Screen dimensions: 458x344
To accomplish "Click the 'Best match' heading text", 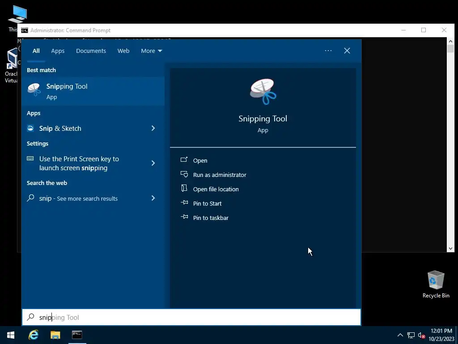I will pos(41,70).
